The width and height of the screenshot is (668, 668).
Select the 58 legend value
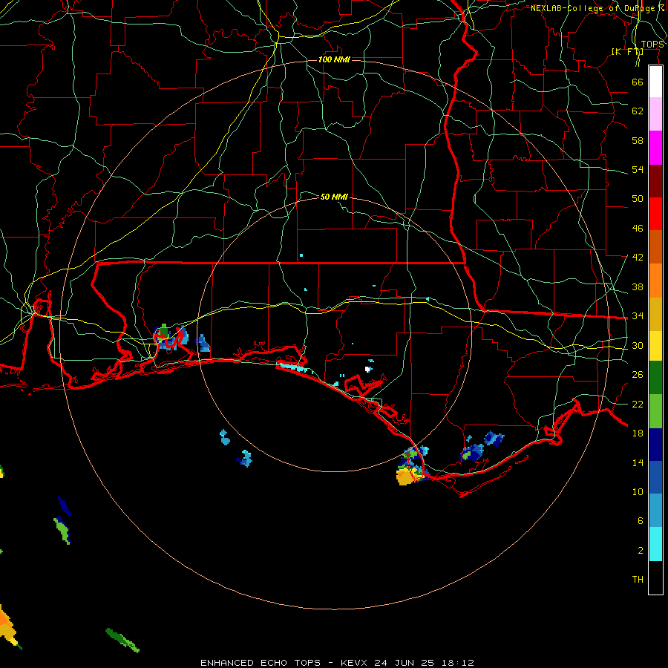pos(638,140)
